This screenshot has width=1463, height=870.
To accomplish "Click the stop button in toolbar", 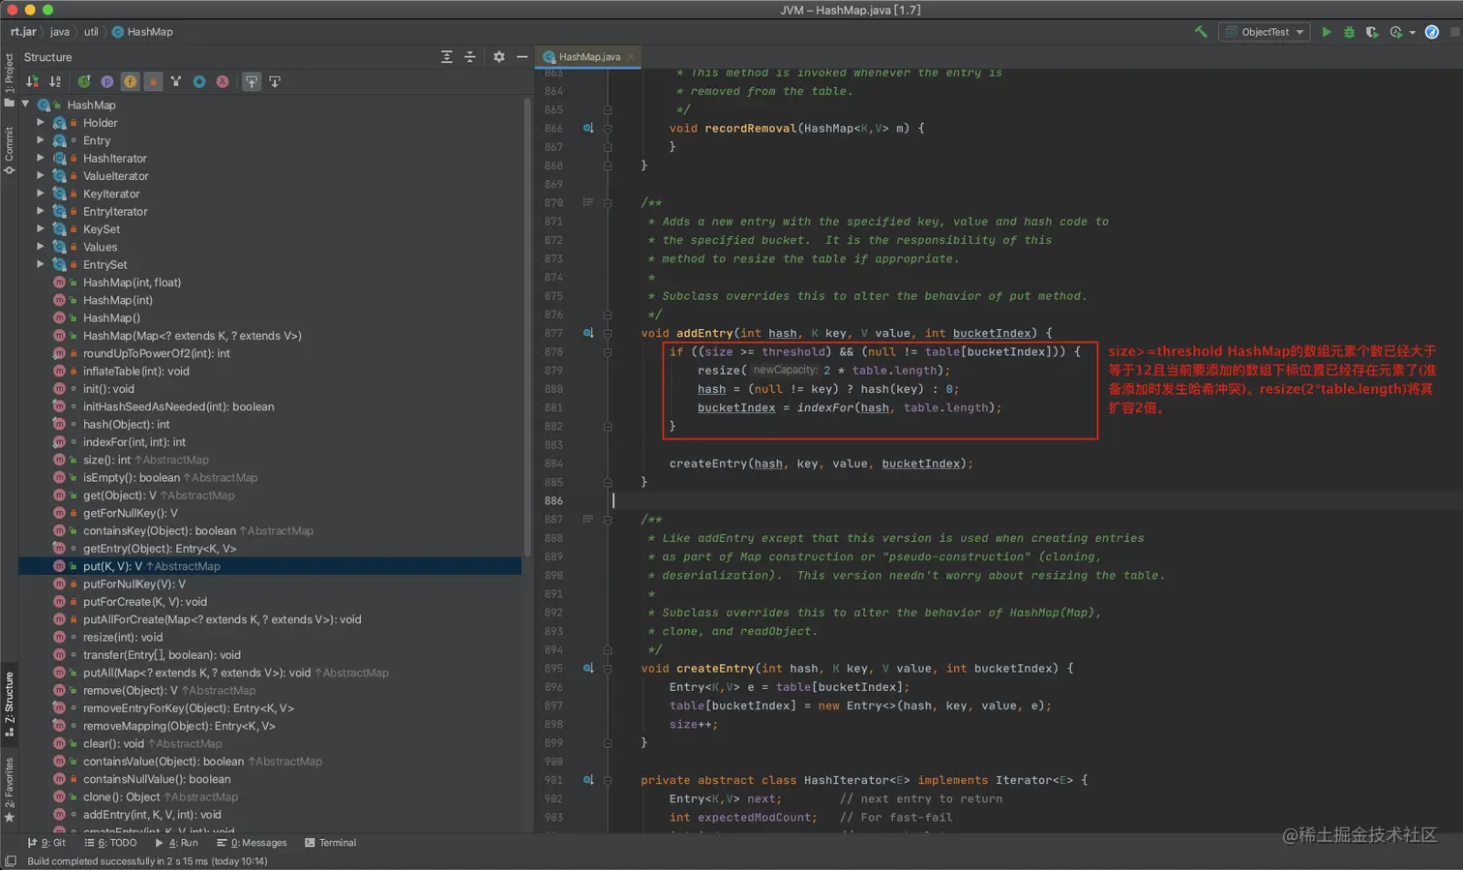I will pyautogui.click(x=1454, y=32).
